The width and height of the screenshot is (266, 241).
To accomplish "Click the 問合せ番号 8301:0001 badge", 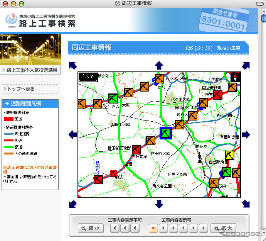I will [x=224, y=20].
